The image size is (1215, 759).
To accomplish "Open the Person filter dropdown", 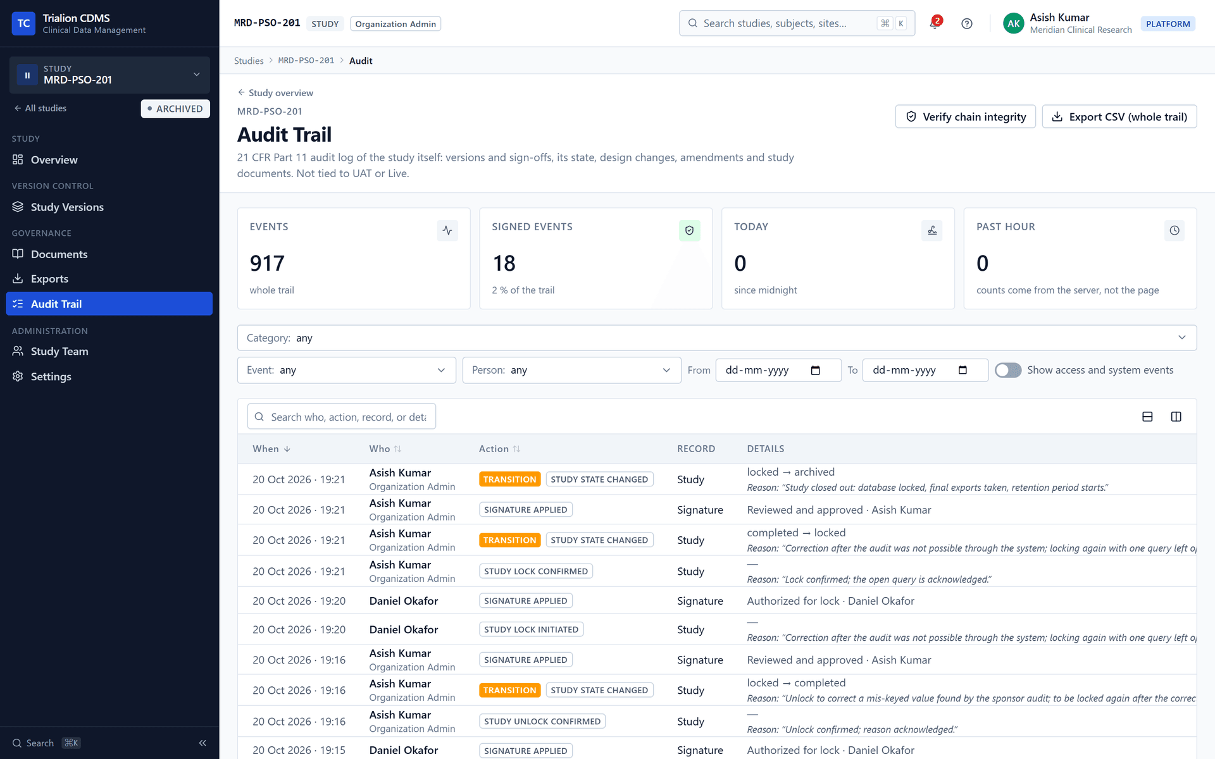I will pyautogui.click(x=571, y=370).
